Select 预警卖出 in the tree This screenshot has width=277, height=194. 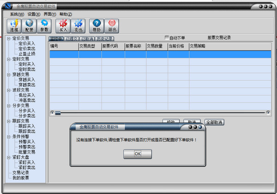pos(27,147)
